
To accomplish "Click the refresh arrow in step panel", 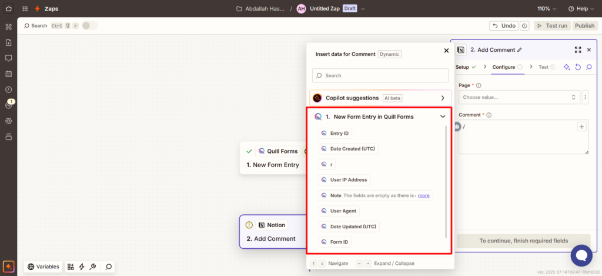I will [x=578, y=67].
